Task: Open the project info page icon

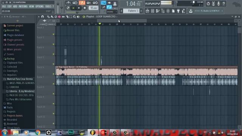Action: pos(173,11)
